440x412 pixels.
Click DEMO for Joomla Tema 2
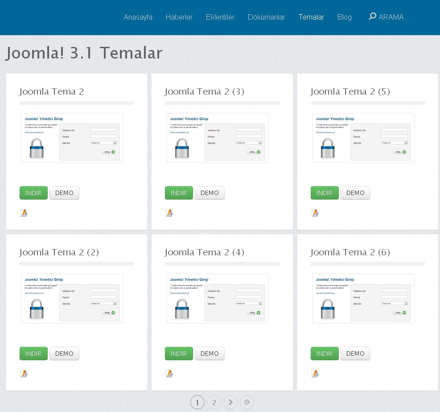coord(64,193)
